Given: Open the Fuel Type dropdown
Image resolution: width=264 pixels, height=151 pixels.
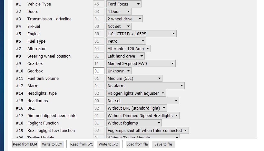Looking at the screenshot, I should coord(126,41).
